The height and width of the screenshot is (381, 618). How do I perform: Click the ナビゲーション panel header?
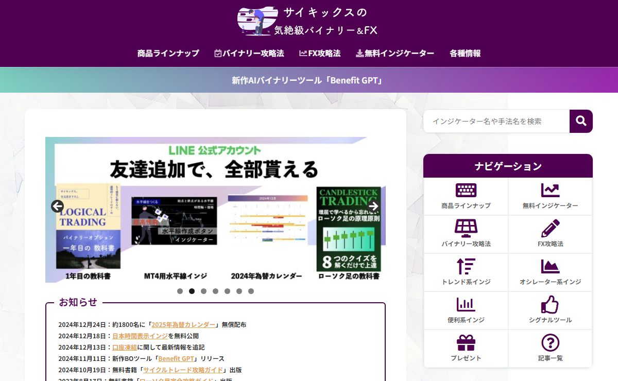[508, 166]
